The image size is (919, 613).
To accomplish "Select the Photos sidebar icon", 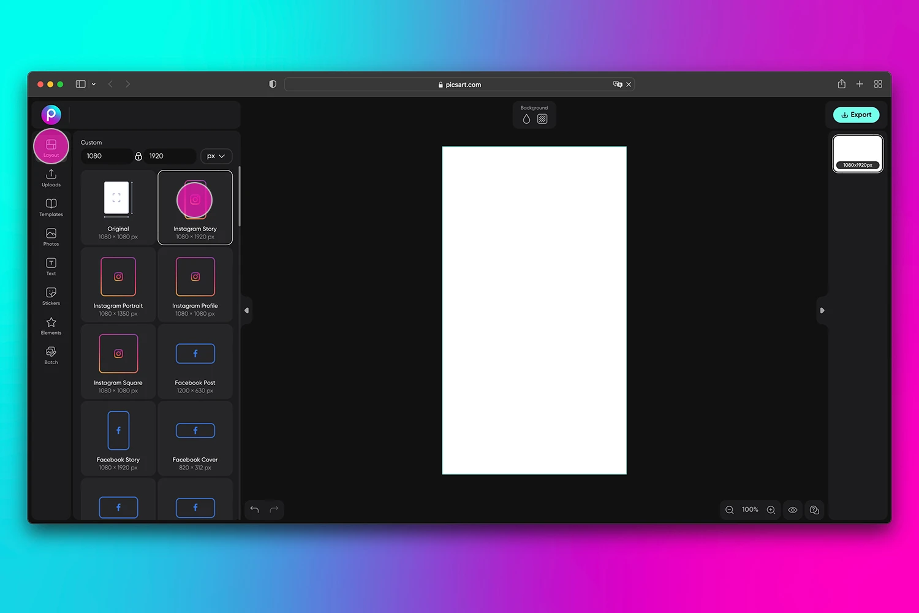I will [51, 236].
